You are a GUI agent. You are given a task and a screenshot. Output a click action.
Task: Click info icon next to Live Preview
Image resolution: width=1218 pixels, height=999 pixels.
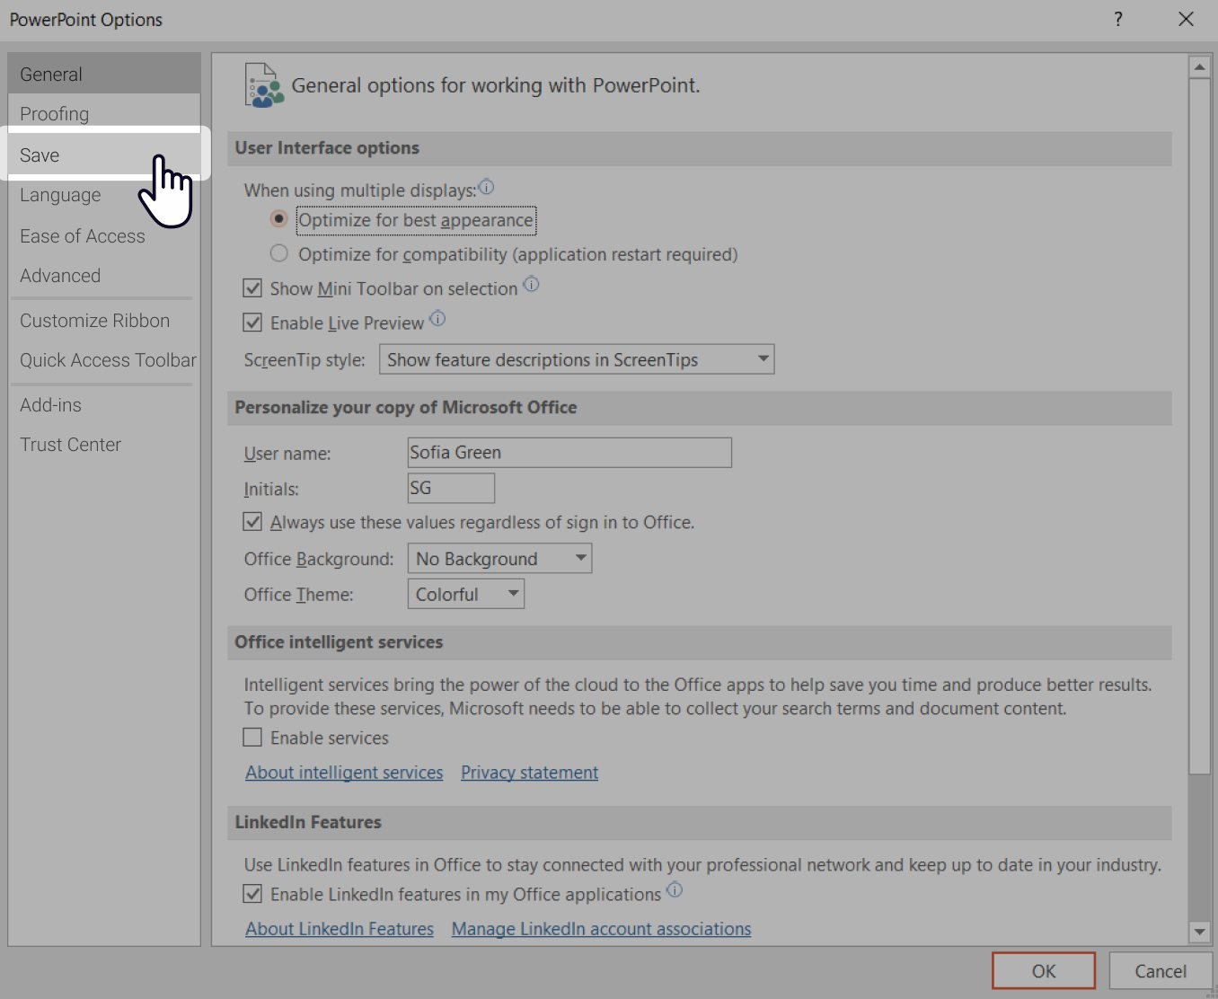click(437, 319)
